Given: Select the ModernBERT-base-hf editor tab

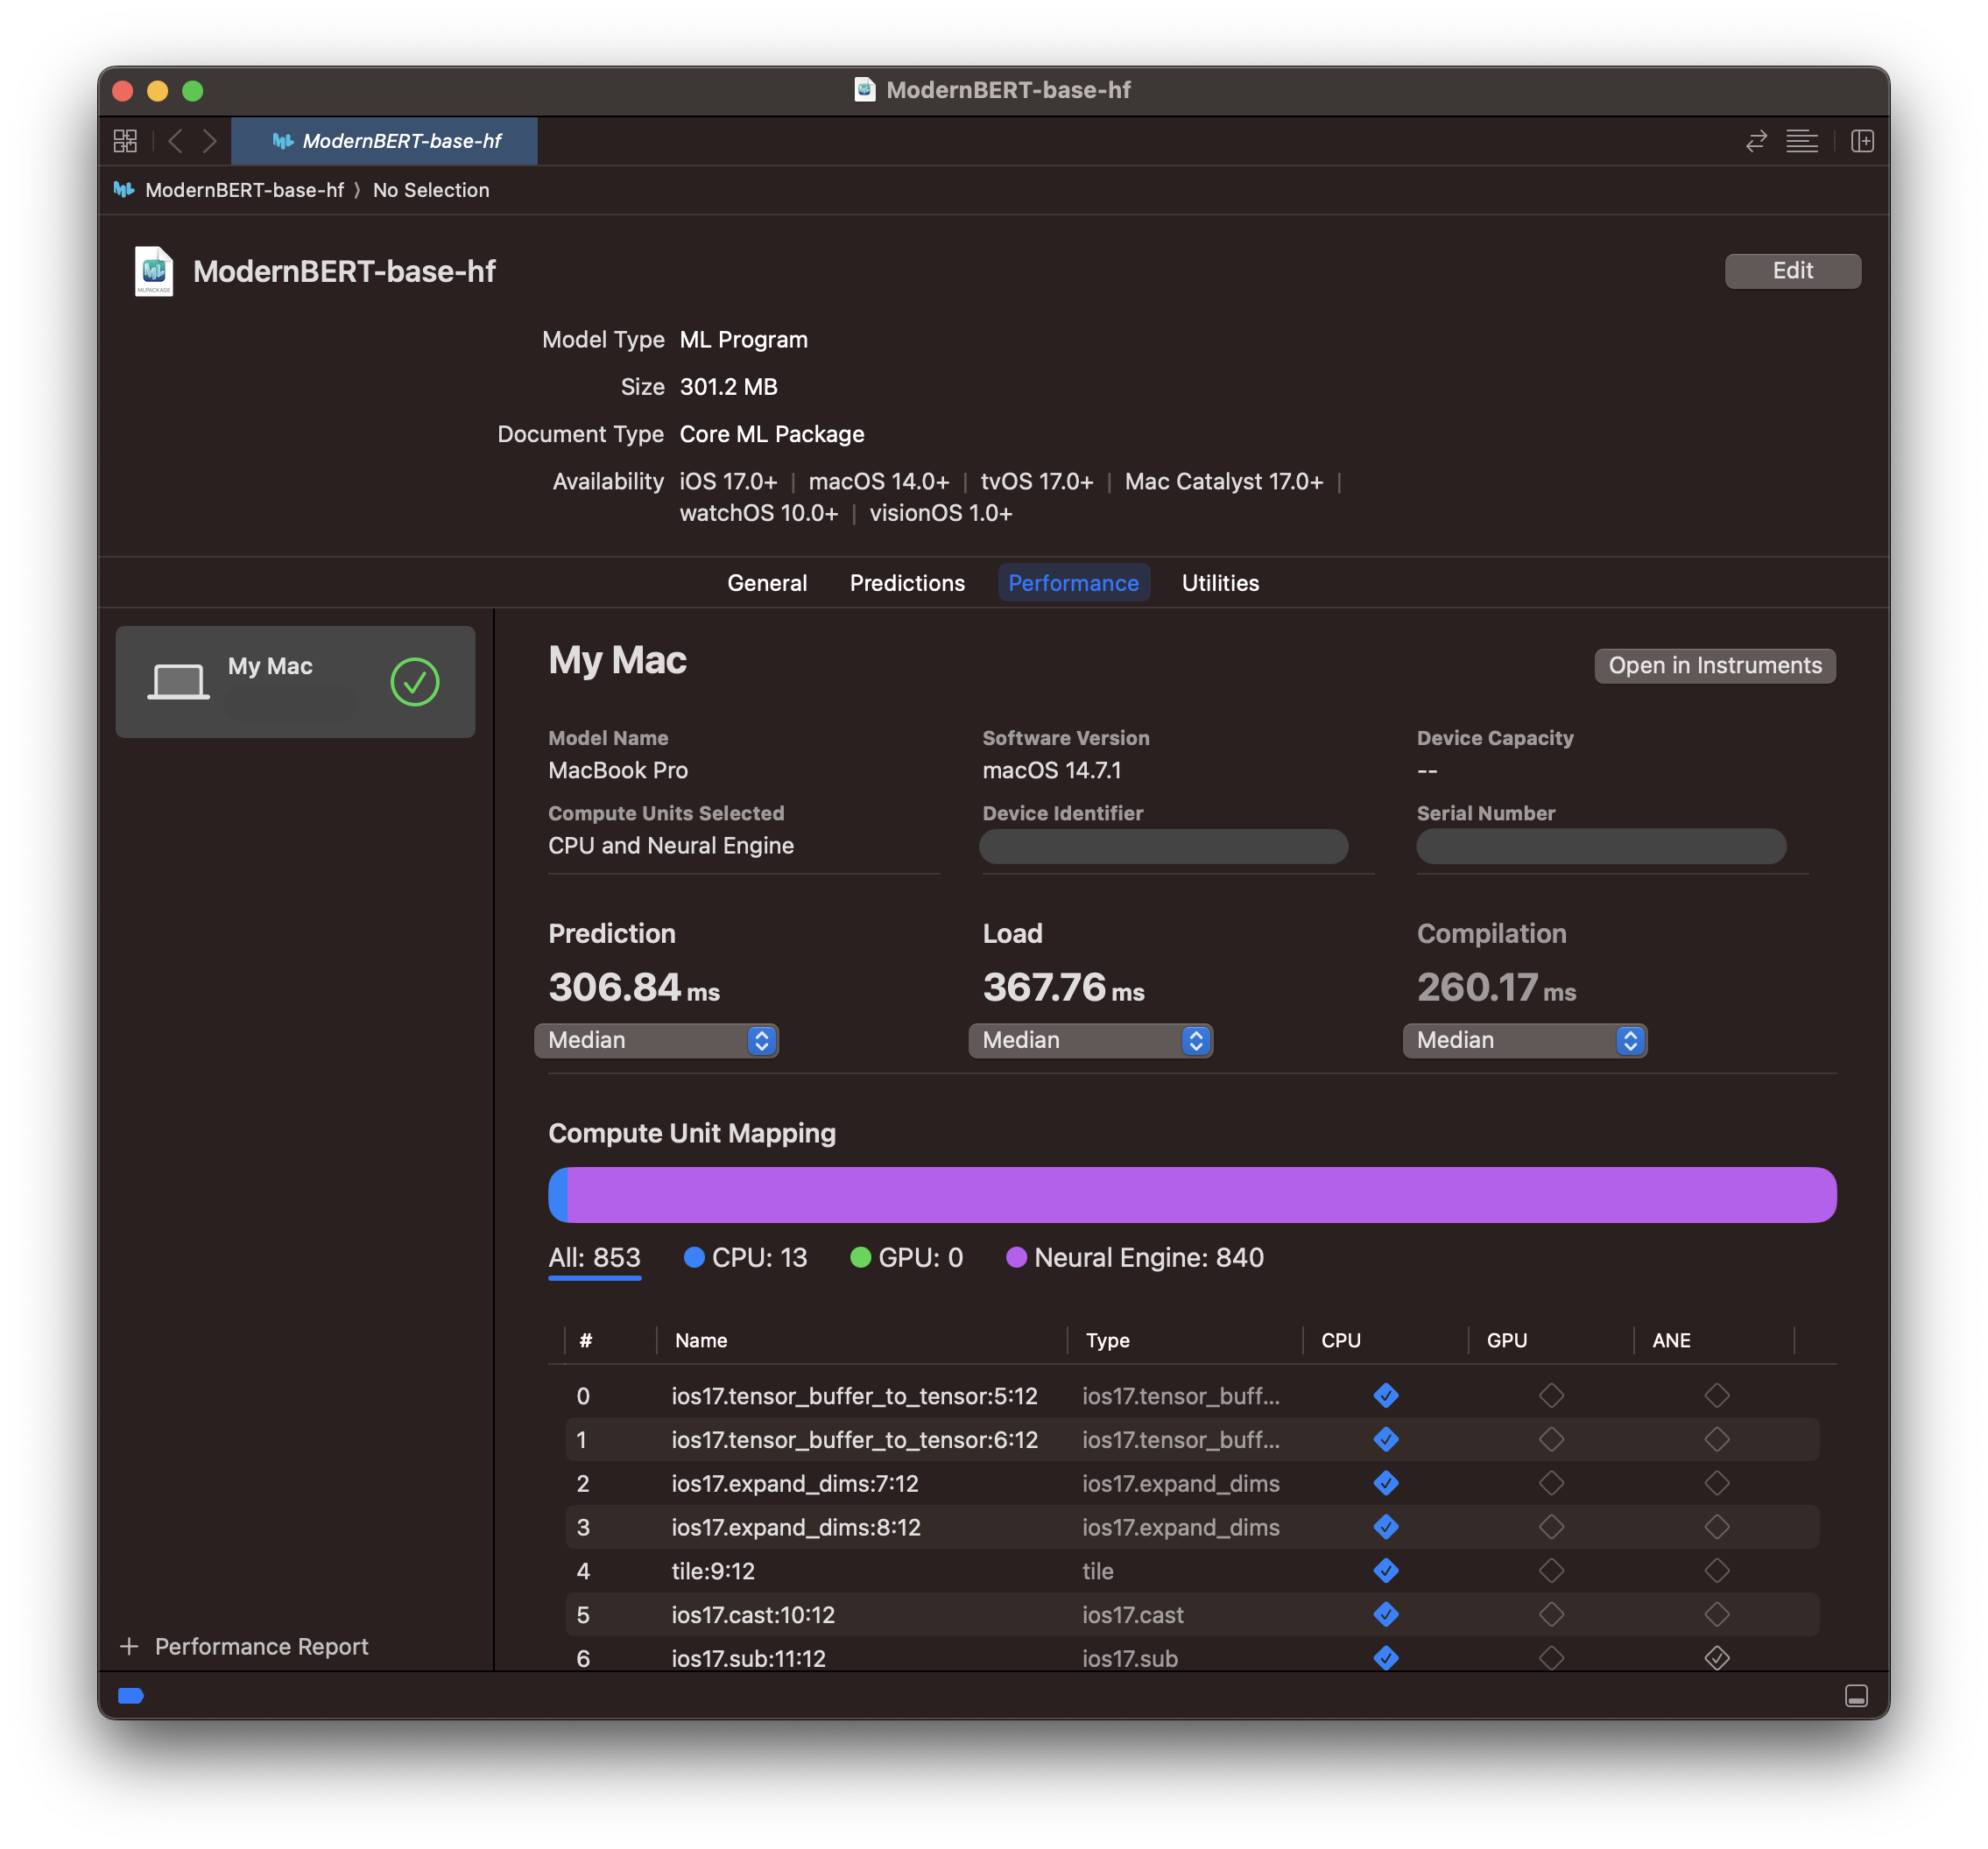Looking at the screenshot, I should pyautogui.click(x=385, y=141).
